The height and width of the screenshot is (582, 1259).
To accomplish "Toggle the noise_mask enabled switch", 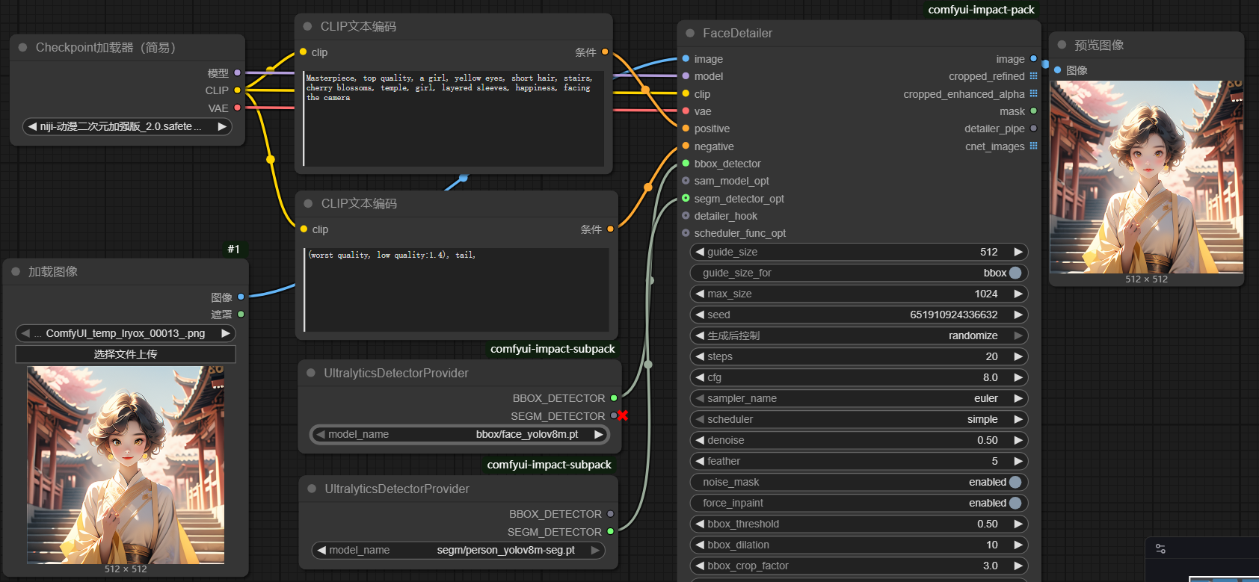I will click(1015, 482).
